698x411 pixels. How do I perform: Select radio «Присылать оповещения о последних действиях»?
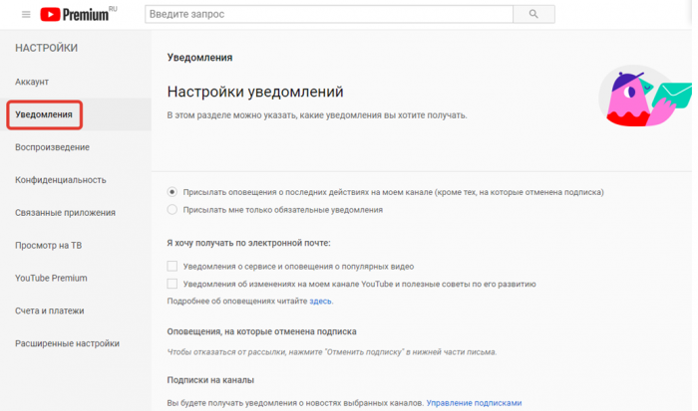coord(173,192)
